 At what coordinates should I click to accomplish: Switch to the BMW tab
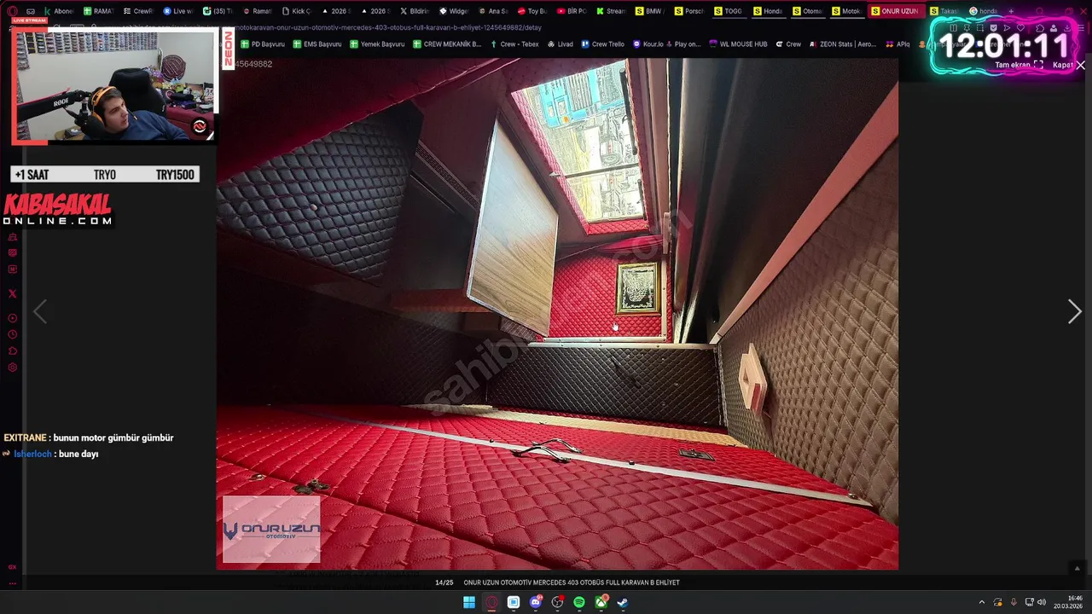click(649, 11)
